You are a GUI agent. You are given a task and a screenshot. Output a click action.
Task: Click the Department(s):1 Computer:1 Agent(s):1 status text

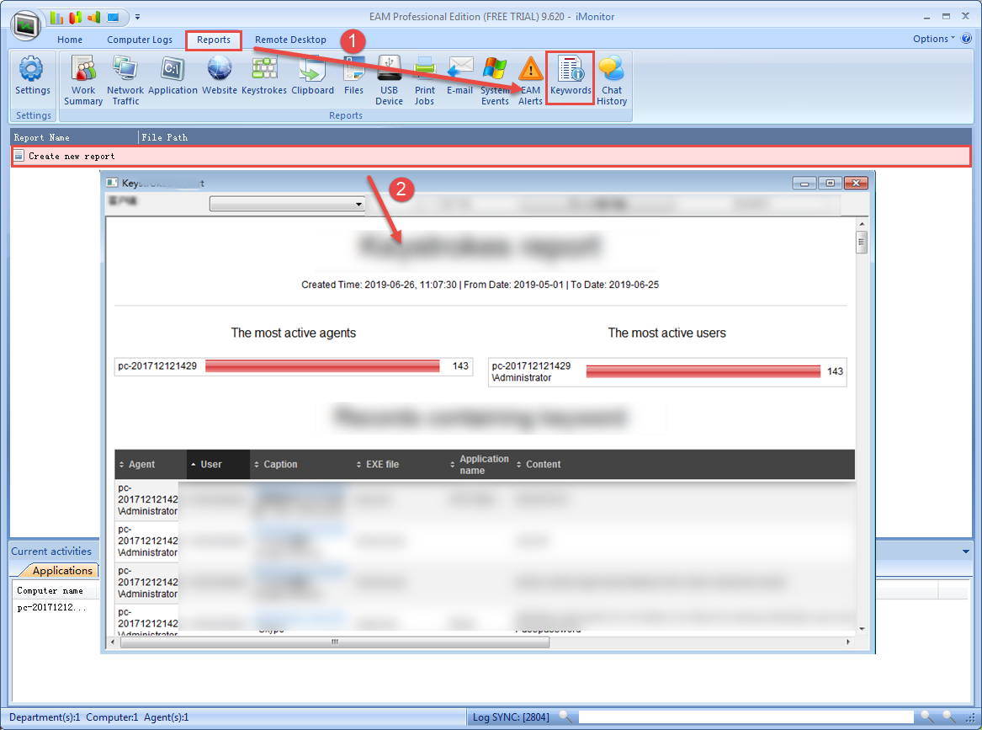click(x=99, y=717)
